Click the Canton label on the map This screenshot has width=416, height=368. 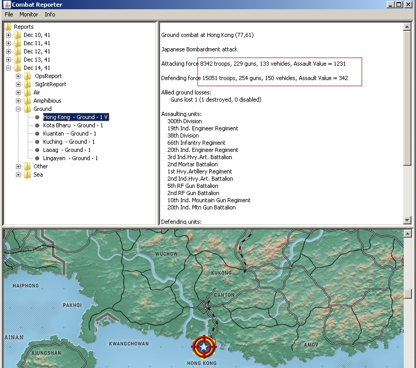point(224,295)
